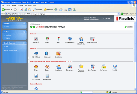Screen dimensions: 137x94
Task: Open Custom Buttons icon in Domain section
Action: (92, 39)
